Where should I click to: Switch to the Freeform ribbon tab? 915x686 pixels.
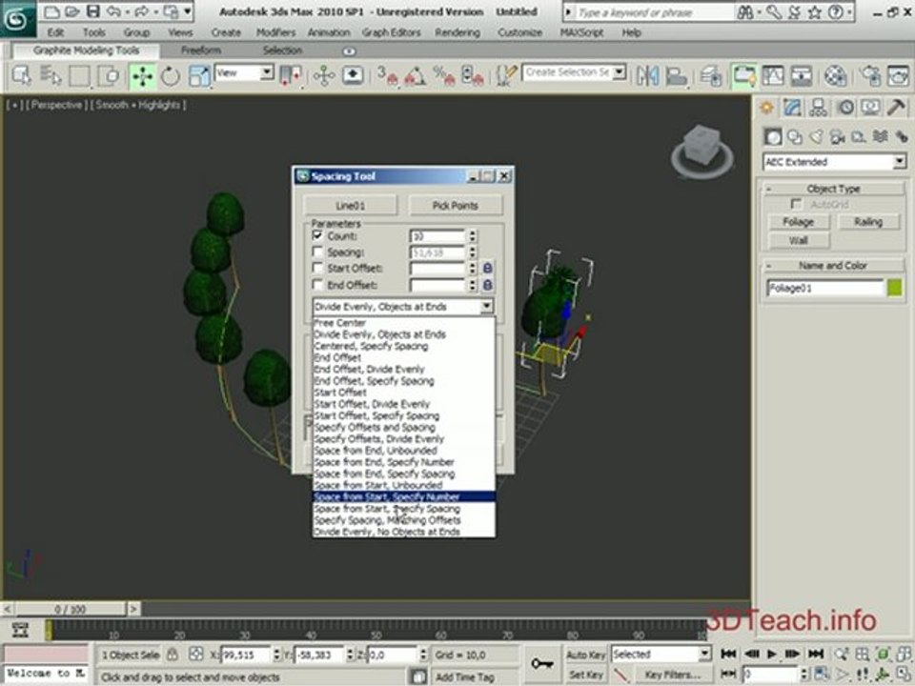201,50
